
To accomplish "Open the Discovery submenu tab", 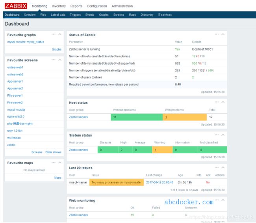I will click(147, 15).
